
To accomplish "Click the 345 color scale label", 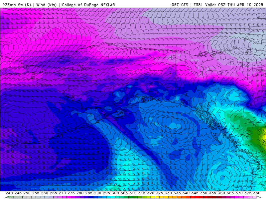I will pos(195,193).
